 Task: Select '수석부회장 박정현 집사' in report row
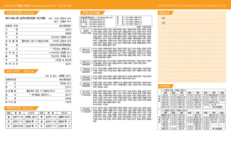point(60,52)
